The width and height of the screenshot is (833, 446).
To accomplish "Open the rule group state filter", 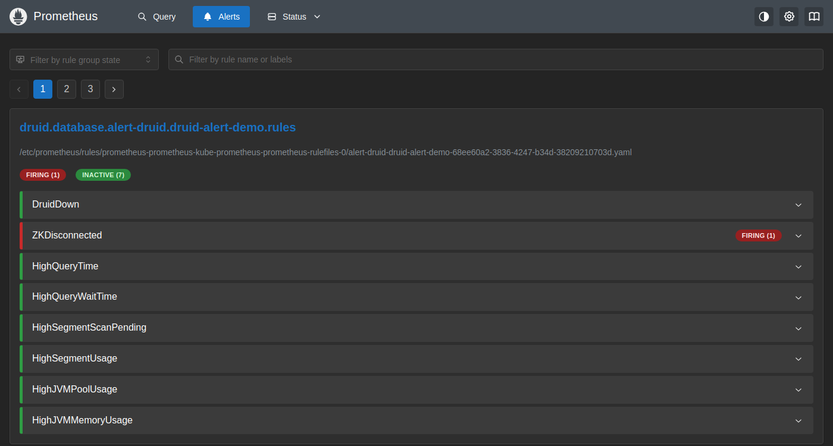I will click(x=84, y=59).
